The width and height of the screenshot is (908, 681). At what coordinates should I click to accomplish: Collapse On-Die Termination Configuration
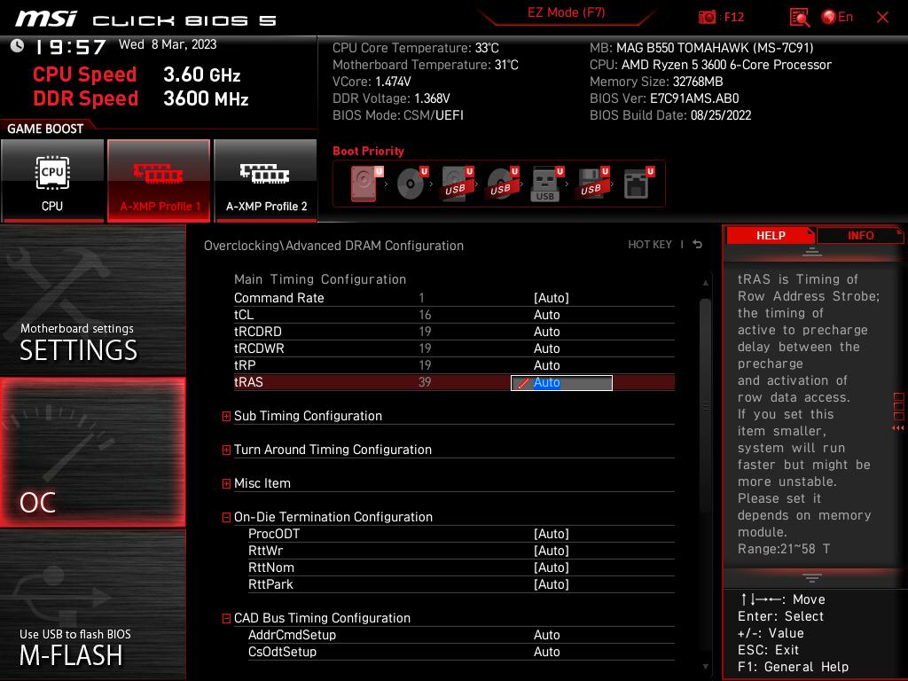pyautogui.click(x=226, y=517)
